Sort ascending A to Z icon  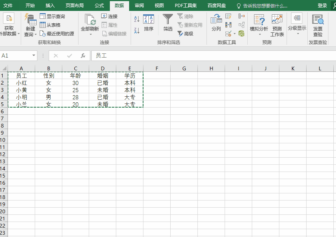click(x=137, y=19)
